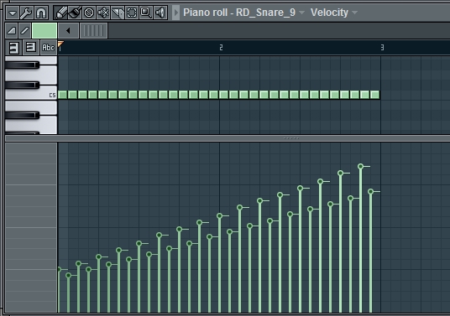Click the orange playhead marker

60,44
